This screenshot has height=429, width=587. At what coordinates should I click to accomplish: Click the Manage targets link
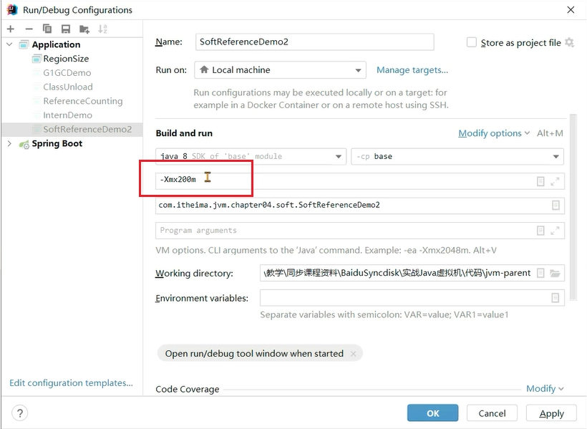pyautogui.click(x=412, y=70)
